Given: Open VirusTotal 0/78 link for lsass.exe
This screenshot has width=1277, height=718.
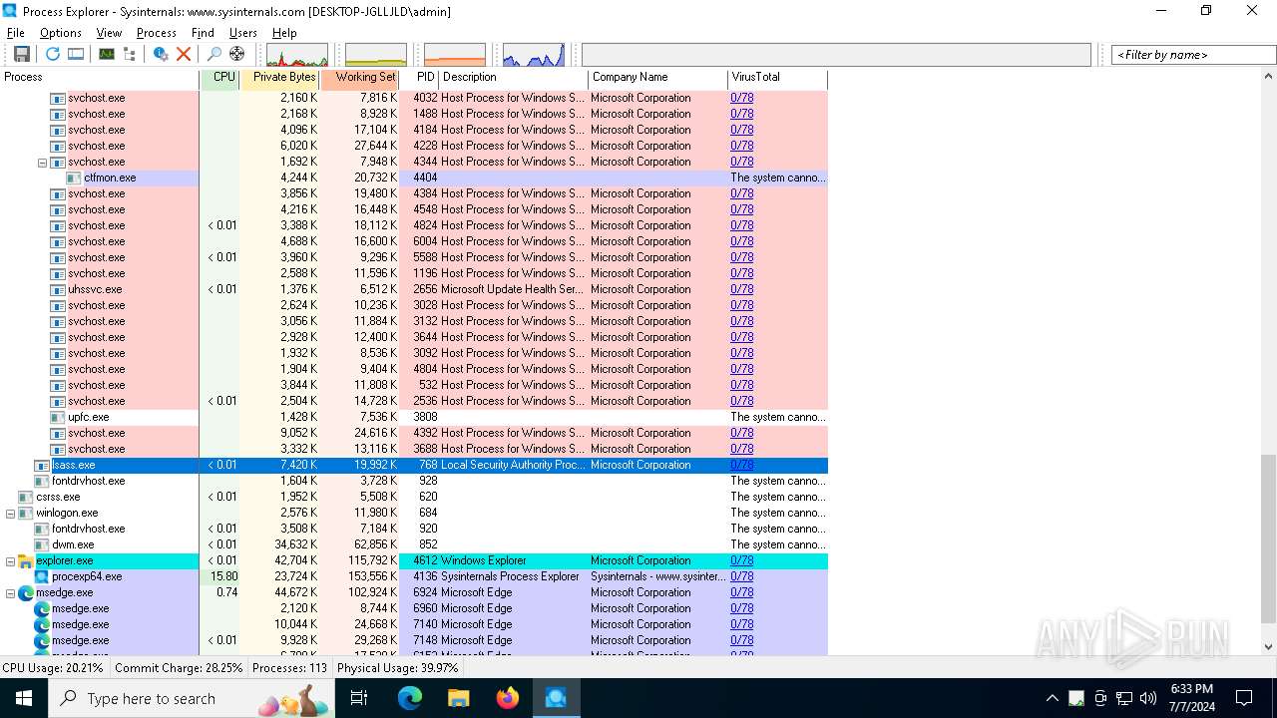Looking at the screenshot, I should tap(742, 465).
